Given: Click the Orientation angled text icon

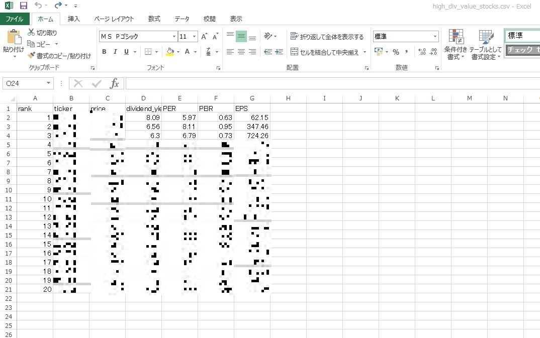Looking at the screenshot, I should click(268, 36).
